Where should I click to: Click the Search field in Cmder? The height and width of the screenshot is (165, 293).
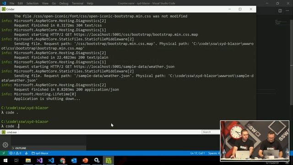point(211,132)
